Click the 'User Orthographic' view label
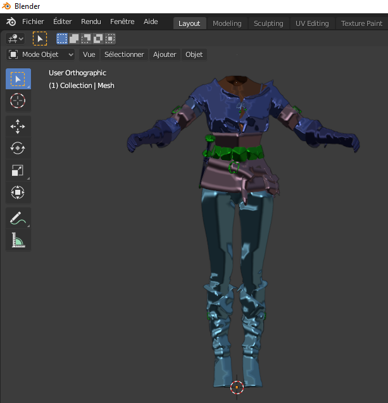Screen dimensions: 388x403 click(77, 73)
